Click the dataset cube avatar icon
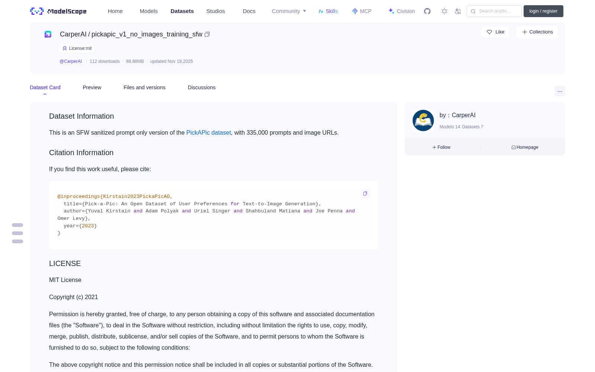Image resolution: width=595 pixels, height=372 pixels. pyautogui.click(x=48, y=34)
